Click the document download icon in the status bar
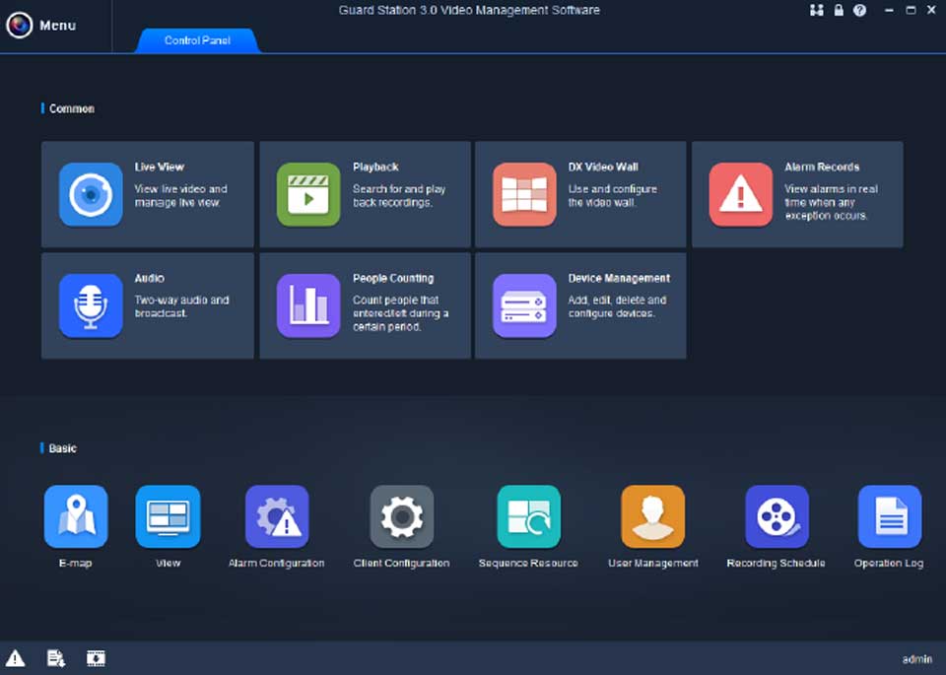This screenshot has width=946, height=675. click(56, 658)
